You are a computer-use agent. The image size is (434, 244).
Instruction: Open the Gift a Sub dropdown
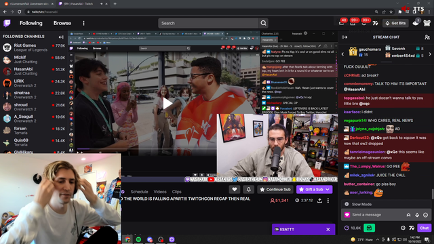[x=315, y=190]
